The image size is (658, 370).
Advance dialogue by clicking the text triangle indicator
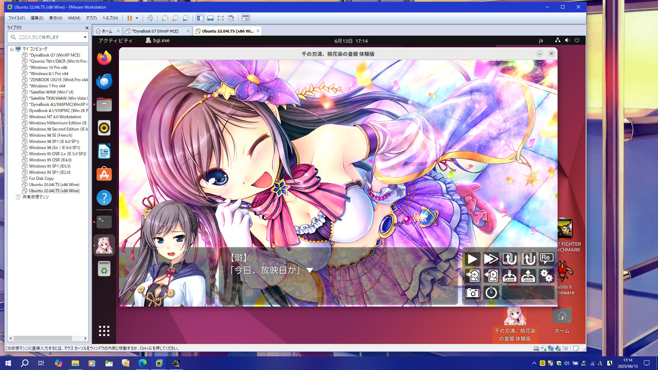(x=310, y=270)
